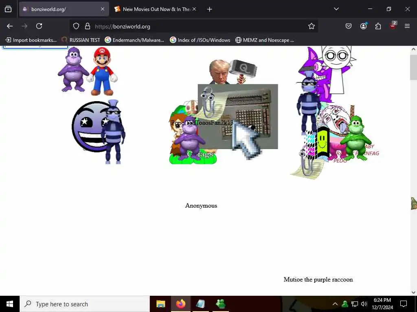The width and height of the screenshot is (417, 312).
Task: Show hidden system tray icons
Action: pos(335,304)
